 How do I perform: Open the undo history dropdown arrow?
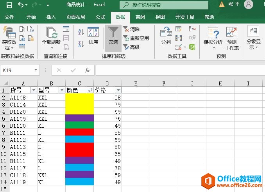[27, 5]
